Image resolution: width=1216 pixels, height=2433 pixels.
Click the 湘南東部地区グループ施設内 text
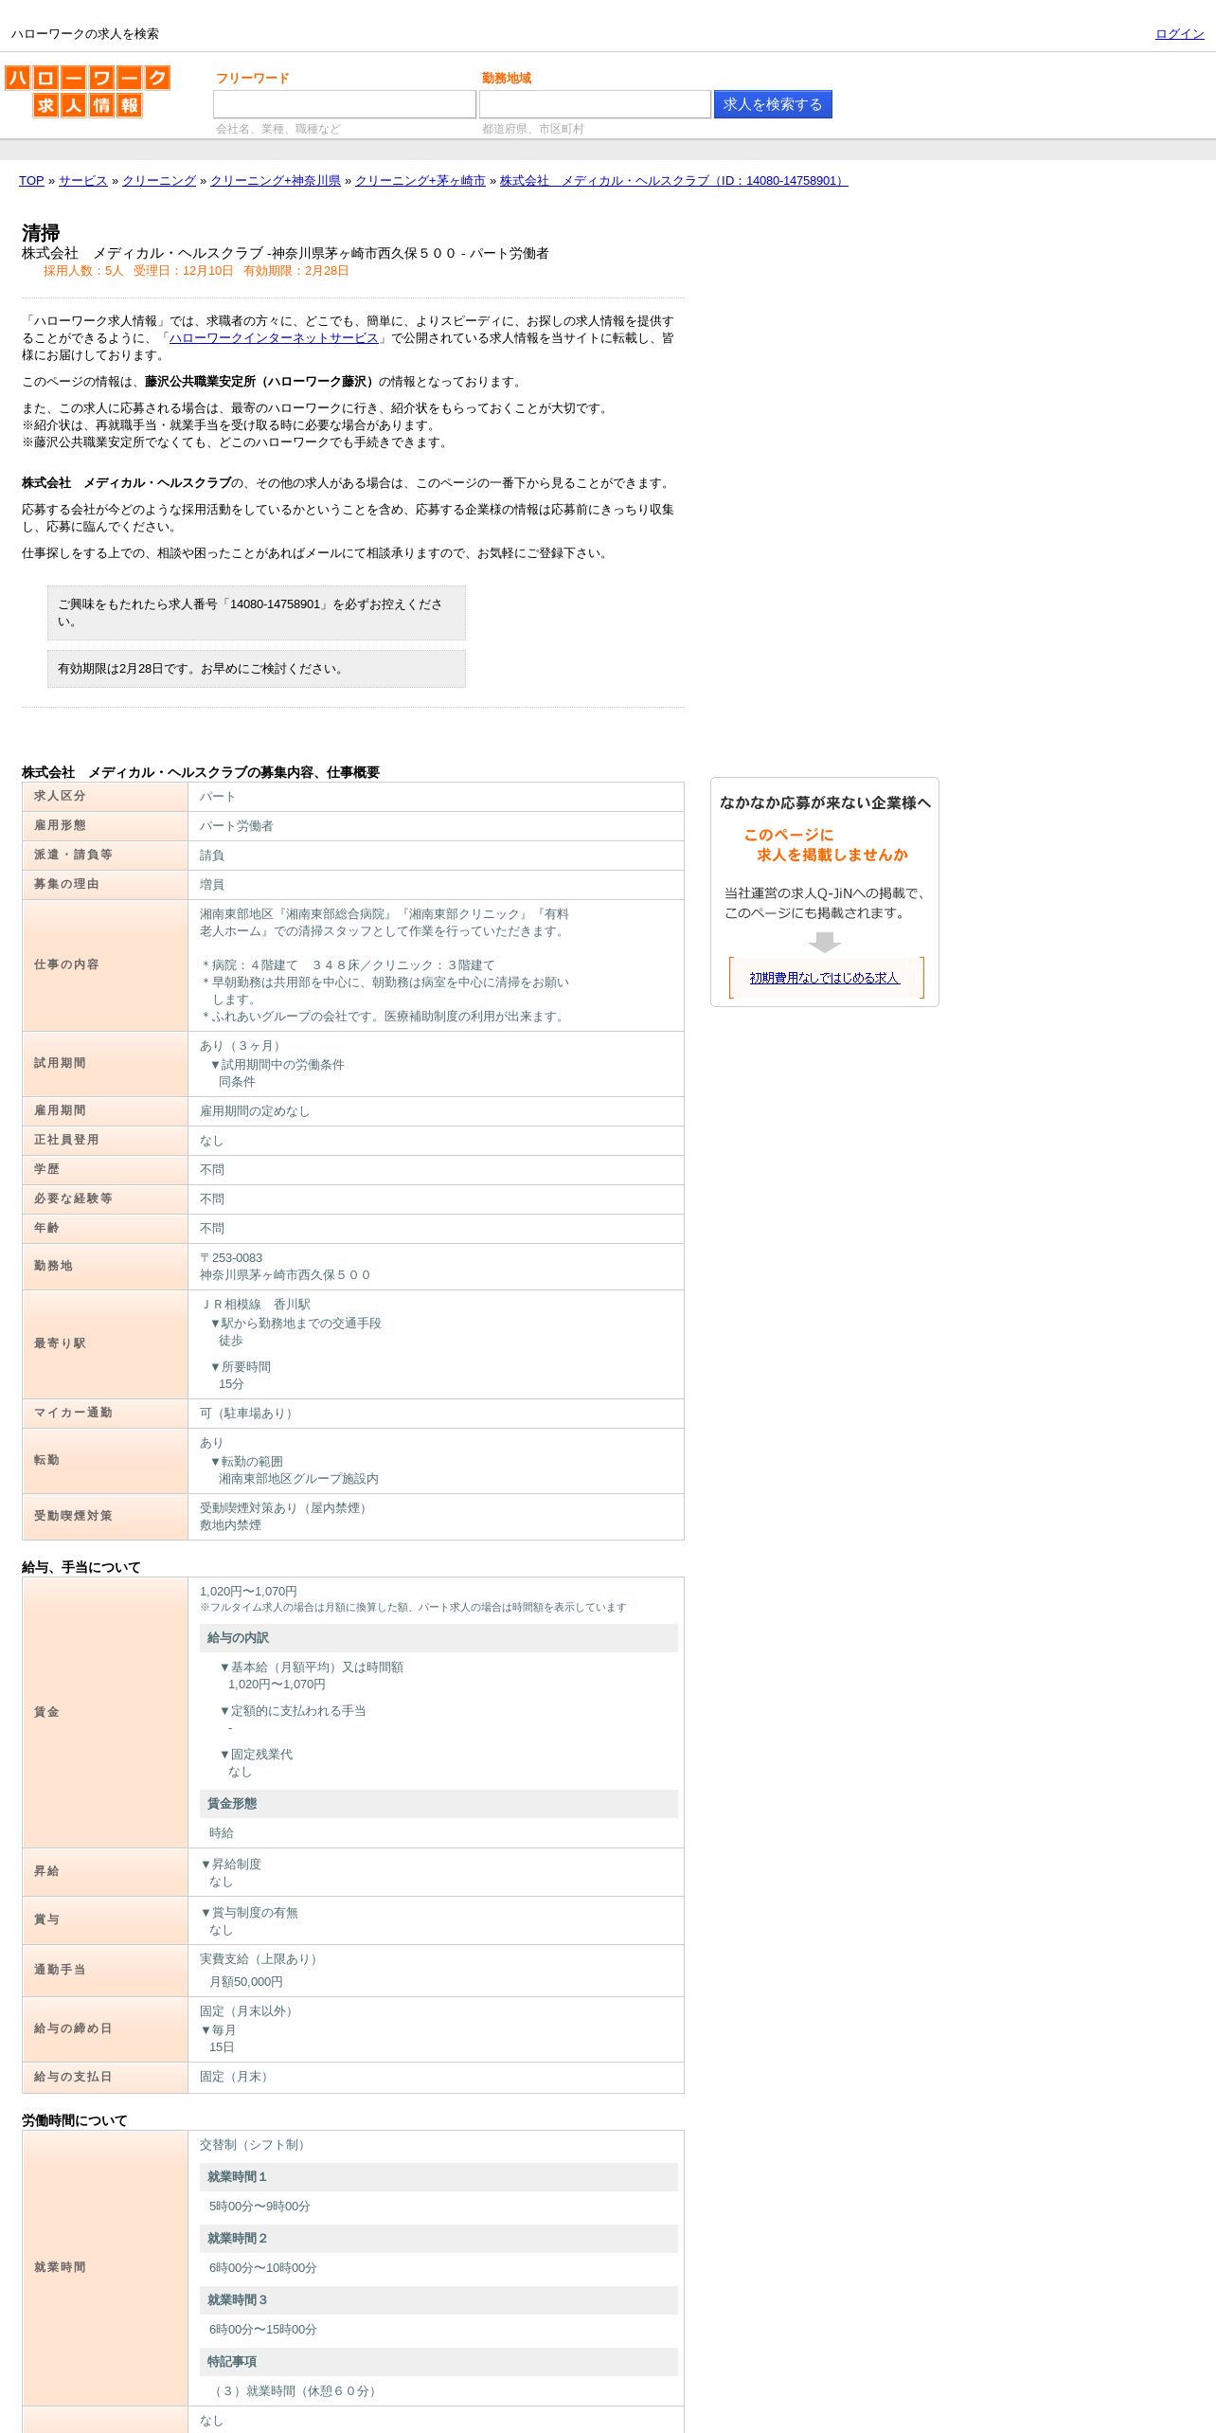298,1479
